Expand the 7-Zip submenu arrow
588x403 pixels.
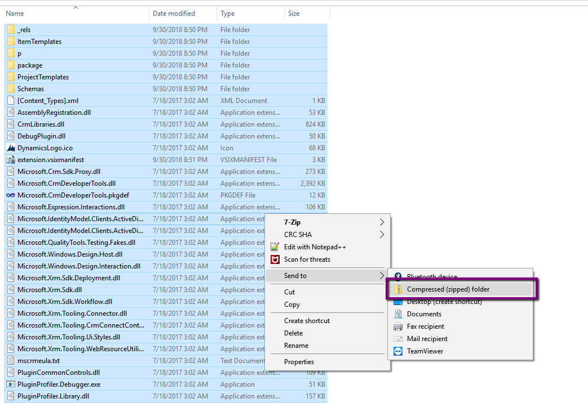(382, 222)
